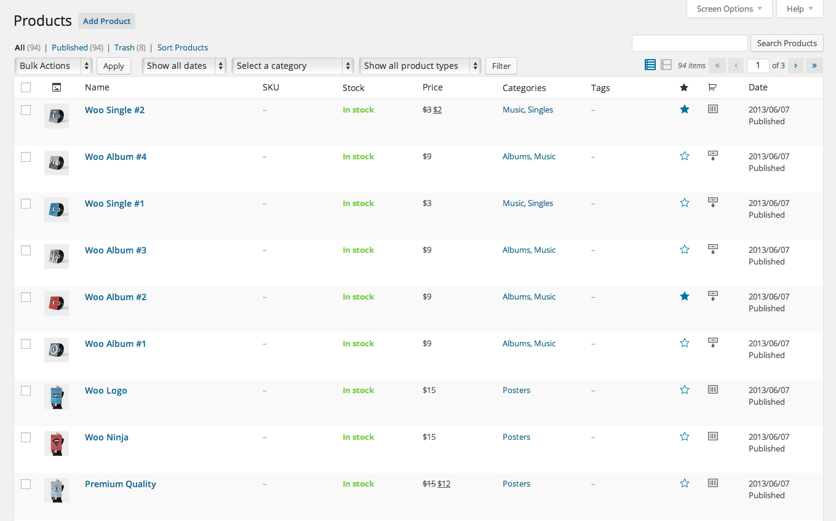This screenshot has width=836, height=521.
Task: Click inside the search products input field
Action: (689, 43)
